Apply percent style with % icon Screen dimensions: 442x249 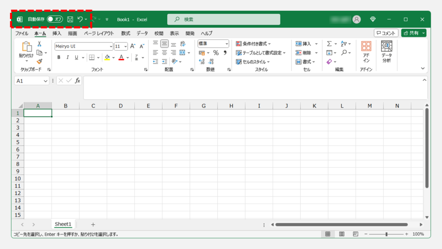click(216, 53)
